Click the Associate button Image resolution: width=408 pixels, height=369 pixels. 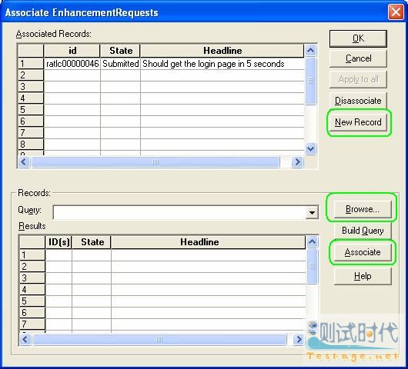click(x=363, y=252)
